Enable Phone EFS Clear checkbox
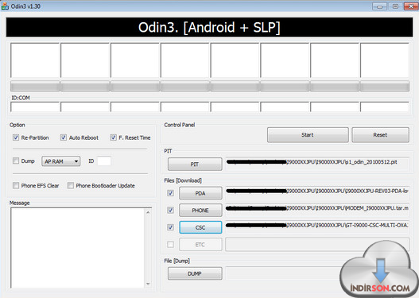This screenshot has height=298, width=419. point(16,185)
